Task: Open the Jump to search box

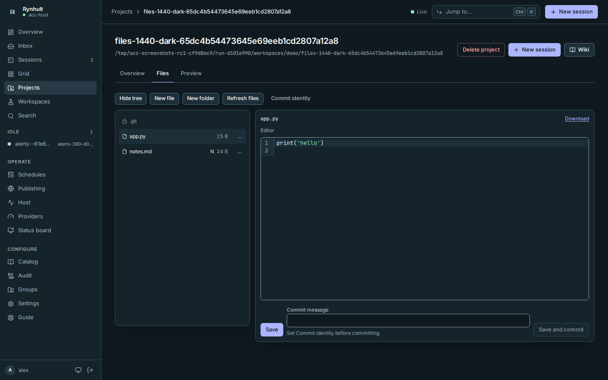Action: tap(486, 12)
